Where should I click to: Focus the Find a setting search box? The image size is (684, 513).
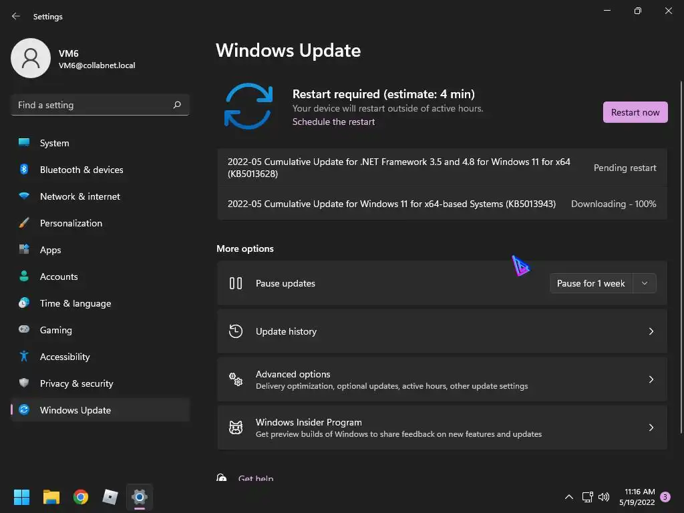[x=100, y=105]
